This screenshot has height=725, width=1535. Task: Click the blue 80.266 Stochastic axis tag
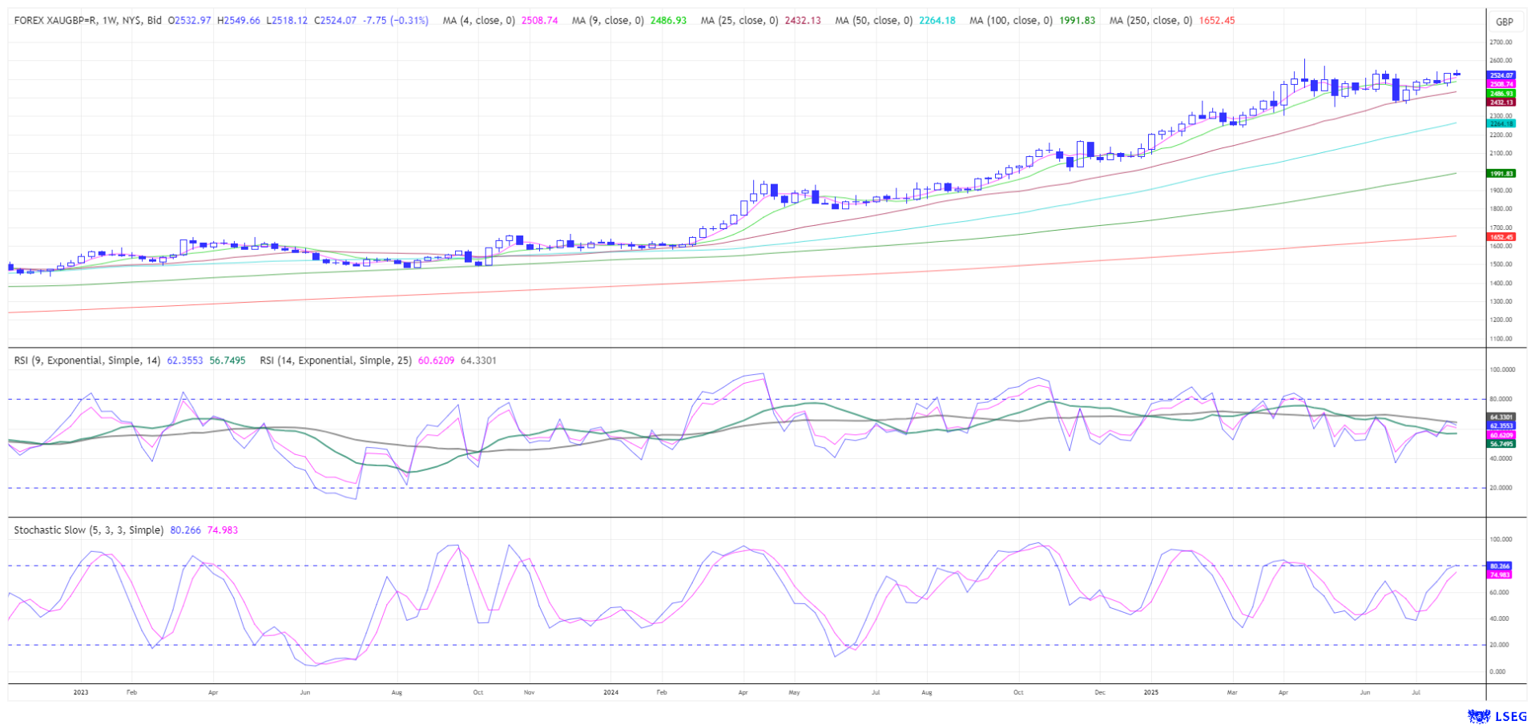1500,566
